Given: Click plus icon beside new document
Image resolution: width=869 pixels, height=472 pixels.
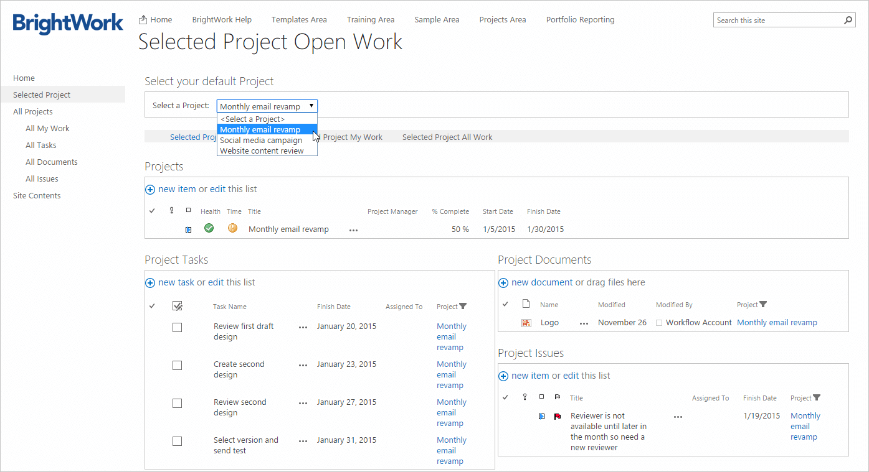Looking at the screenshot, I should 503,283.
